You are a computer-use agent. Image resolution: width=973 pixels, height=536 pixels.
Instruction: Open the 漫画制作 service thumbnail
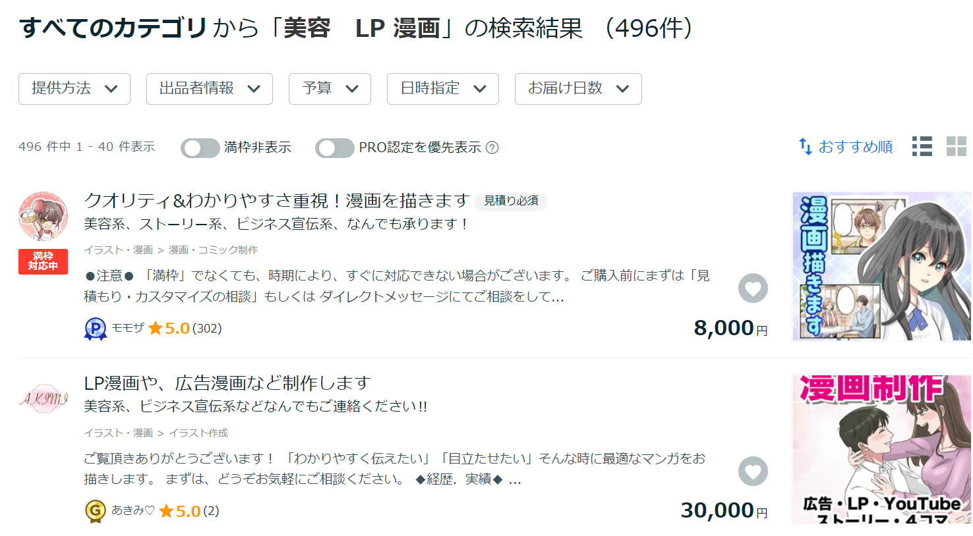pyautogui.click(x=881, y=449)
